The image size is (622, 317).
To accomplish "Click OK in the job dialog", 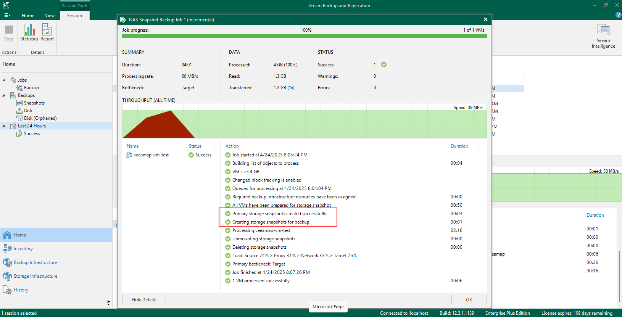I will click(469, 299).
